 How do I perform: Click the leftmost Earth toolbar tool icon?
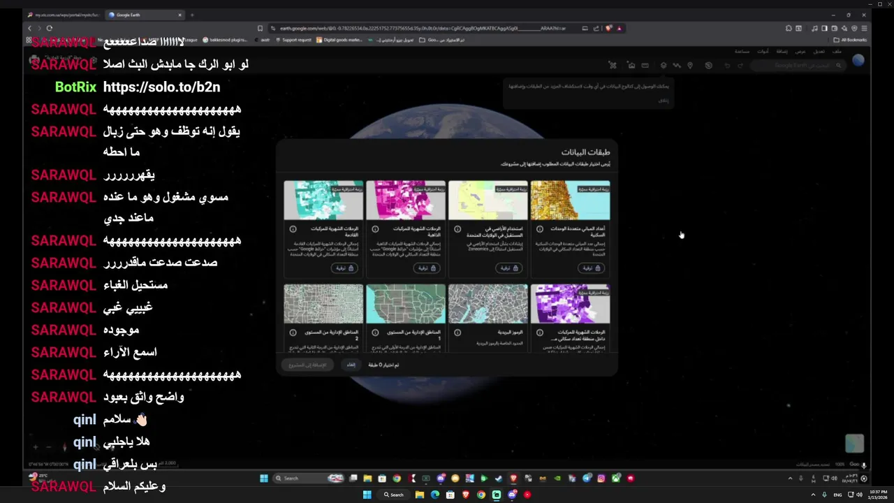(x=613, y=65)
